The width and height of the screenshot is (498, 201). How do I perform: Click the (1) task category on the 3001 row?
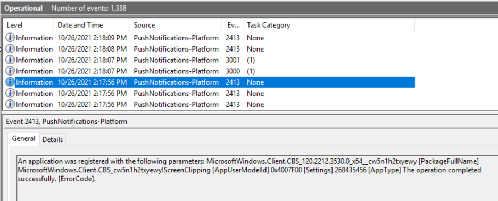click(x=251, y=60)
